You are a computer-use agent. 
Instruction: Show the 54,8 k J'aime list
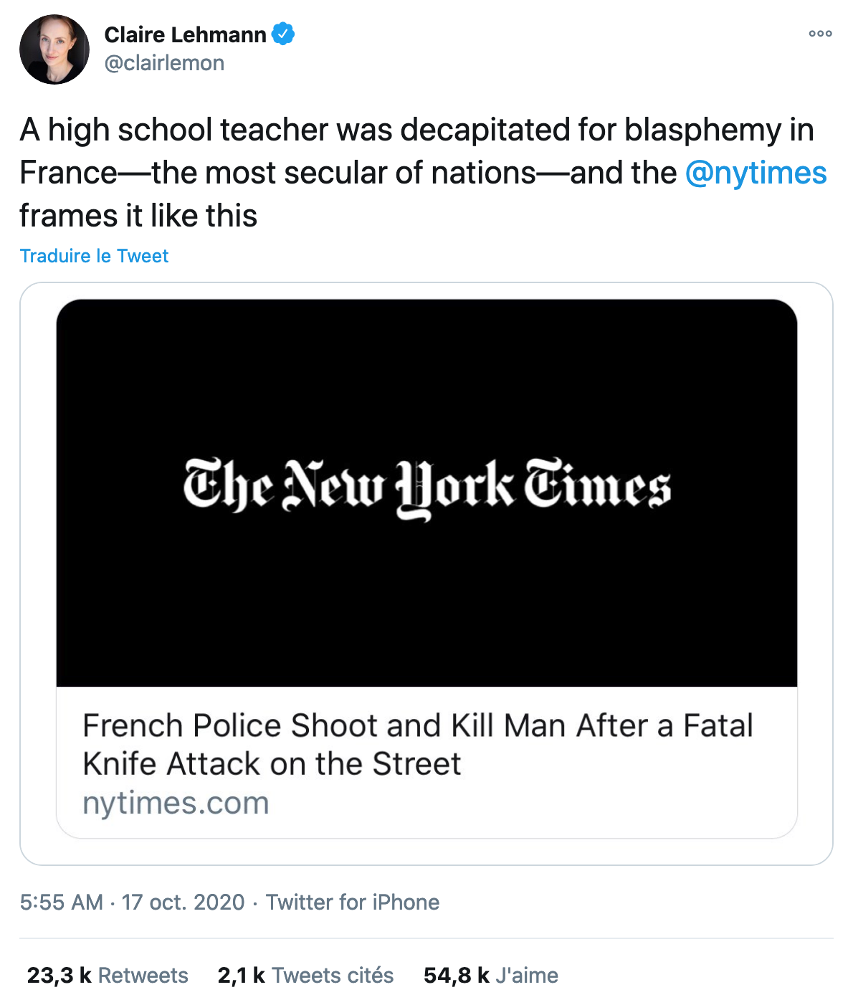[490, 975]
